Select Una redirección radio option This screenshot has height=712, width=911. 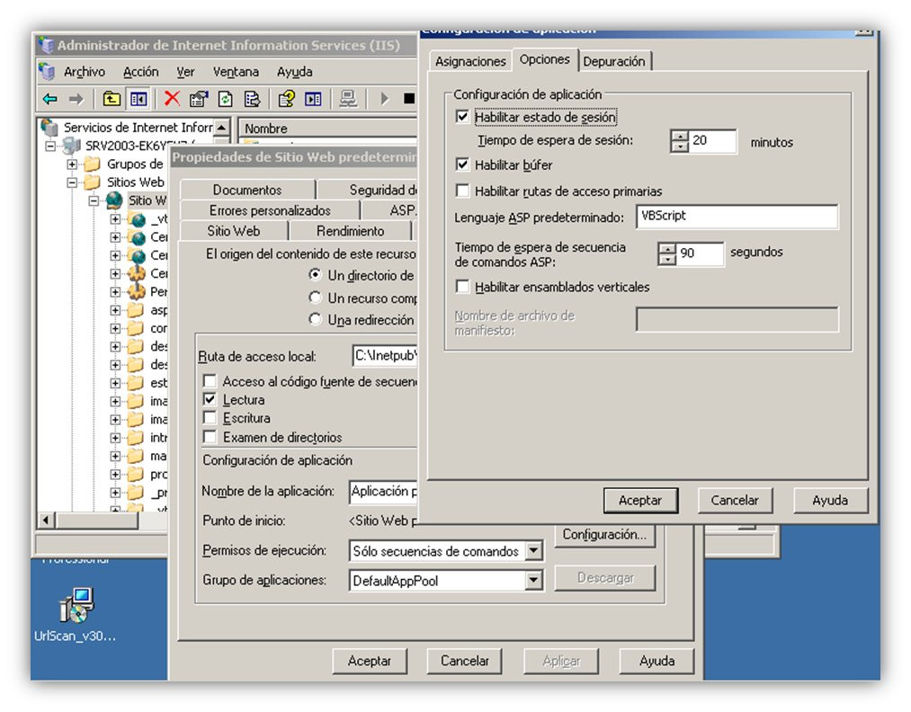pyautogui.click(x=315, y=319)
